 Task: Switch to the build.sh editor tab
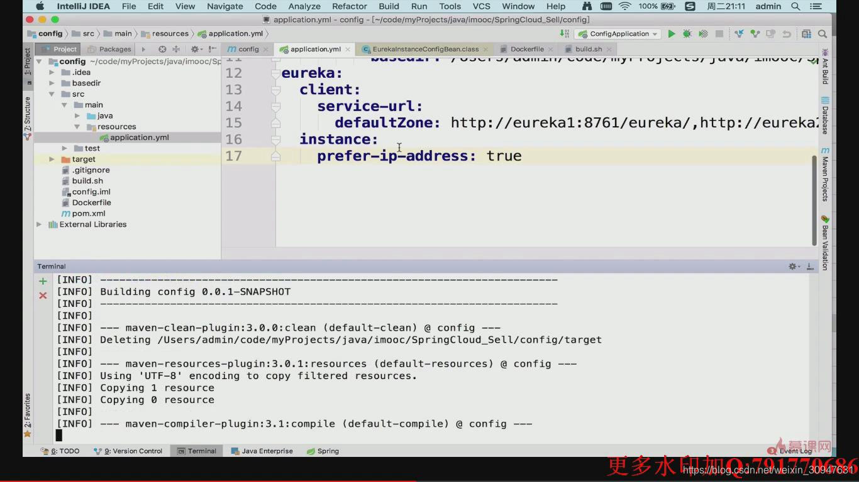[589, 49]
